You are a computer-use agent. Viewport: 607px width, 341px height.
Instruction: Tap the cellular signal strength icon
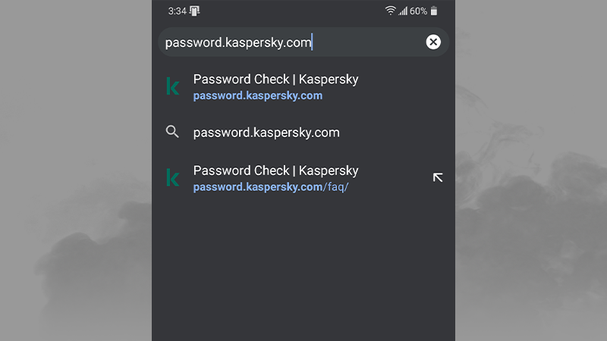403,11
